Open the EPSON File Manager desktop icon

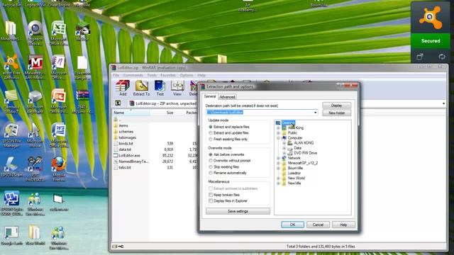[x=11, y=135]
